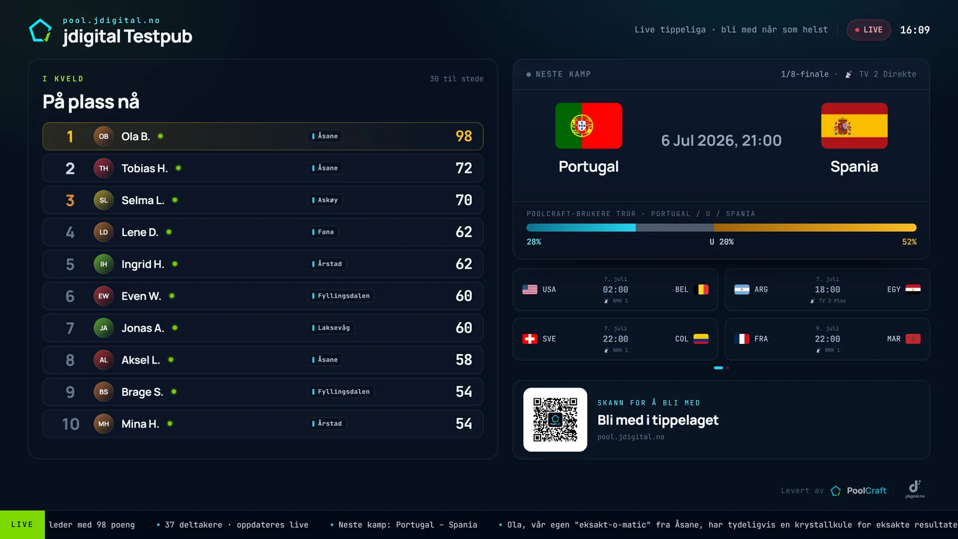958x539 pixels.
Task: Click the EW avatar for Even W.
Action: 104,296
